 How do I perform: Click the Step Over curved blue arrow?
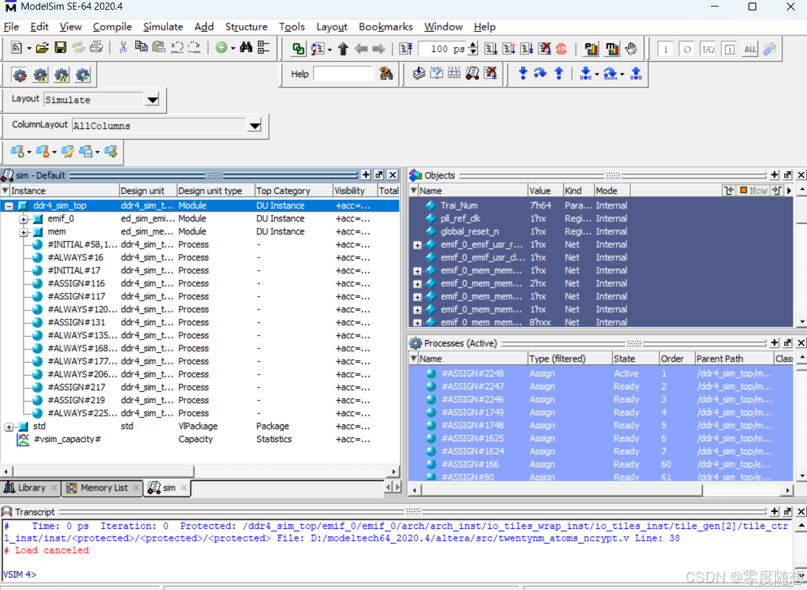540,73
